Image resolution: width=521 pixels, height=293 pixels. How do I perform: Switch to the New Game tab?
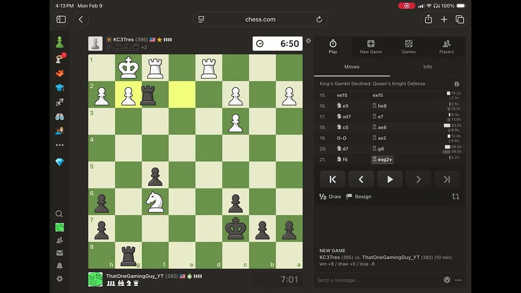point(371,47)
